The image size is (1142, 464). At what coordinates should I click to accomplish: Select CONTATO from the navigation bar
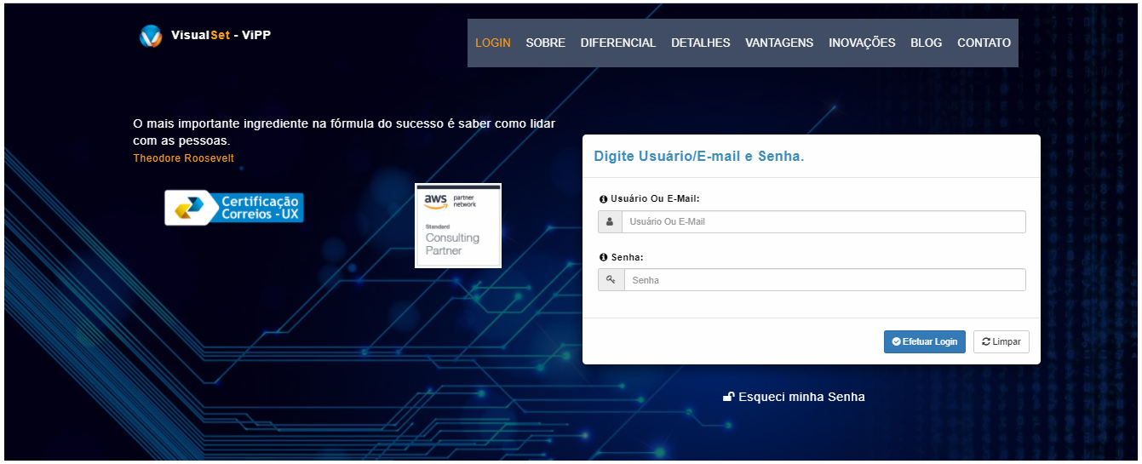[x=984, y=43]
